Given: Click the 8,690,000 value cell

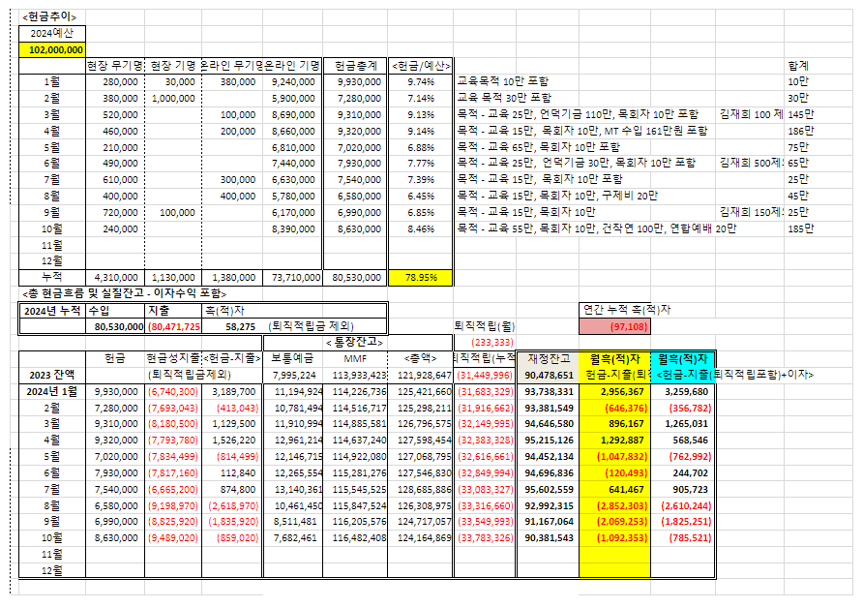Looking at the screenshot, I should pos(293,115).
